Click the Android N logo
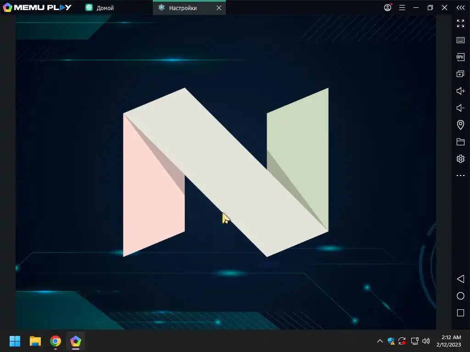The height and width of the screenshot is (352, 470). (226, 172)
